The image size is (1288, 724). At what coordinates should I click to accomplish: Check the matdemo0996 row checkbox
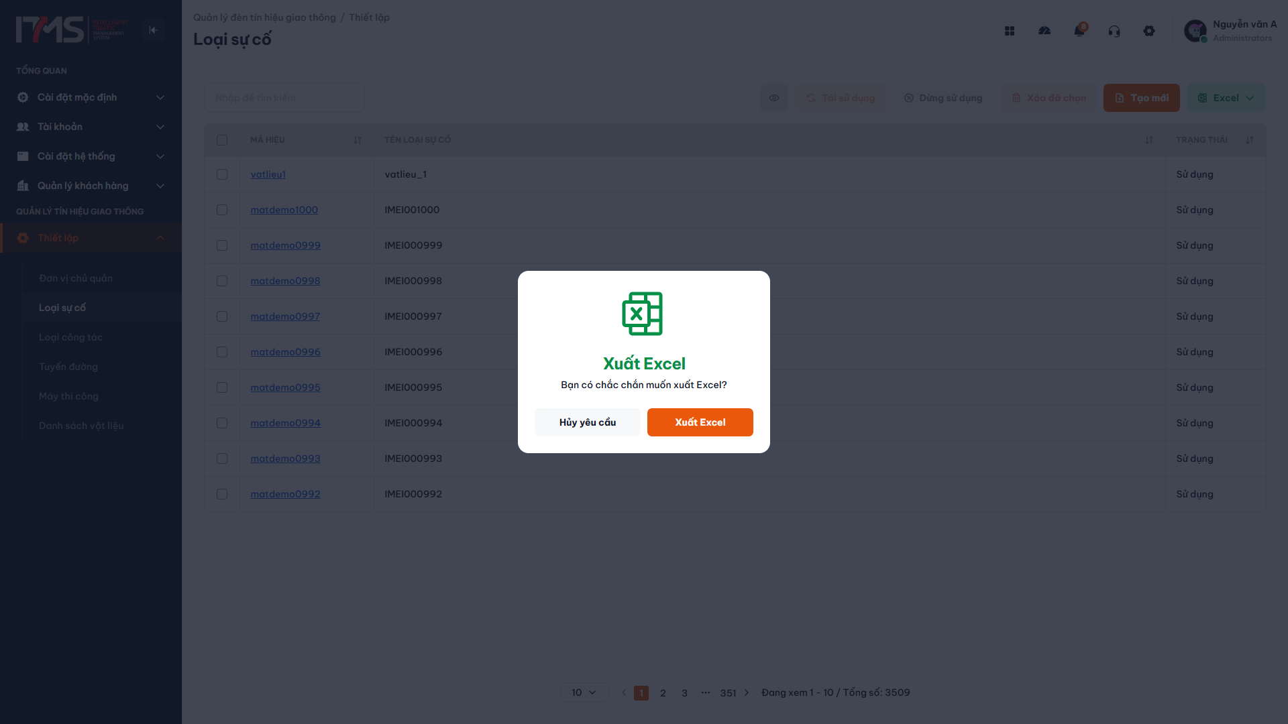pyautogui.click(x=222, y=352)
